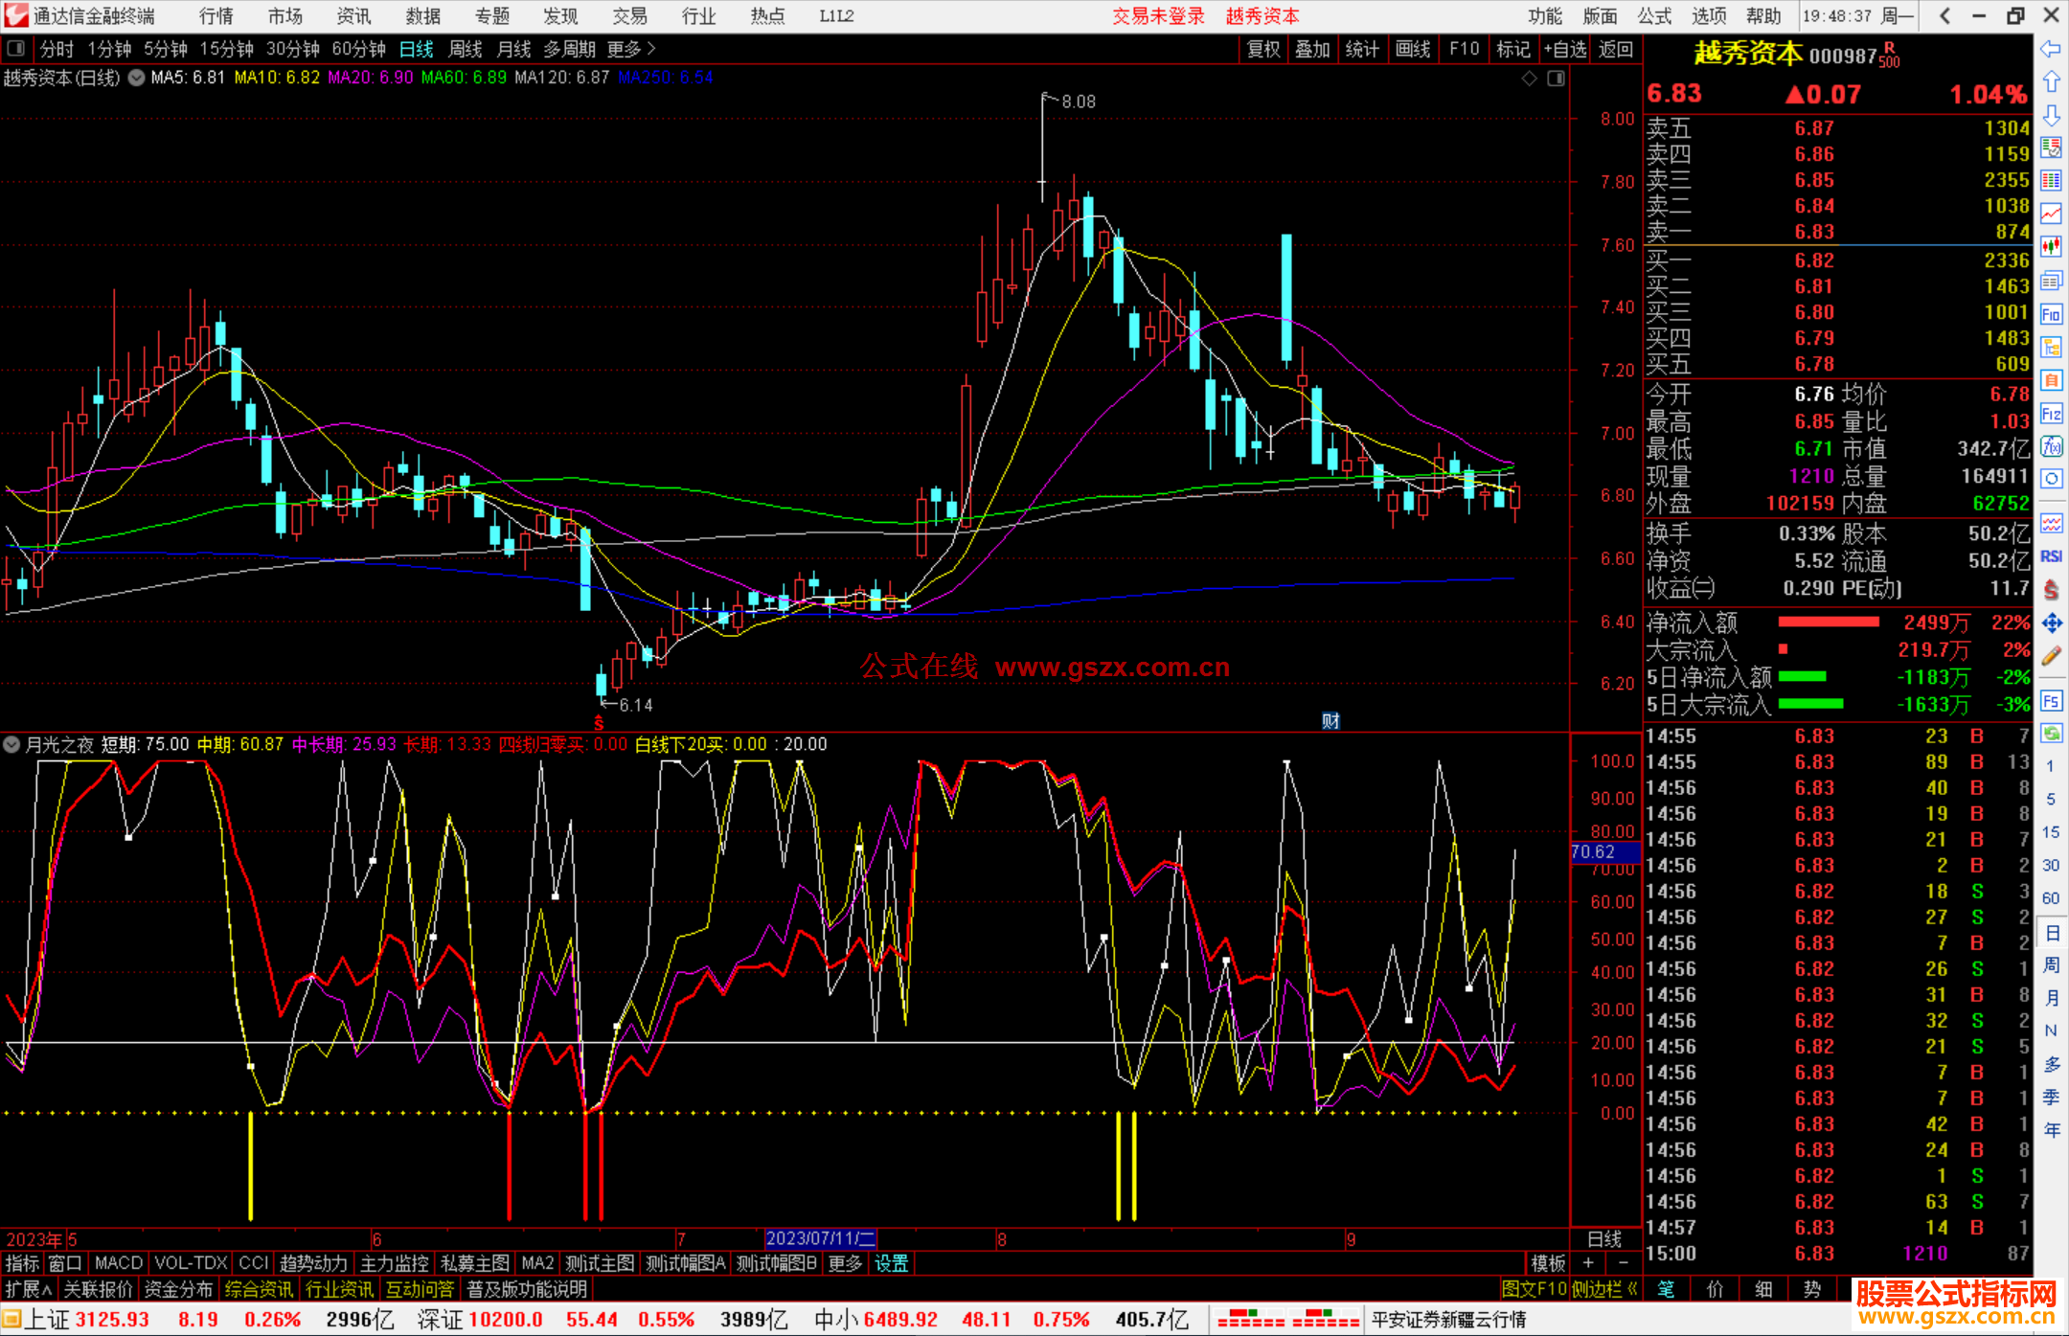The height and width of the screenshot is (1336, 2069).
Task: Open the 行情 menu
Action: click(x=216, y=16)
